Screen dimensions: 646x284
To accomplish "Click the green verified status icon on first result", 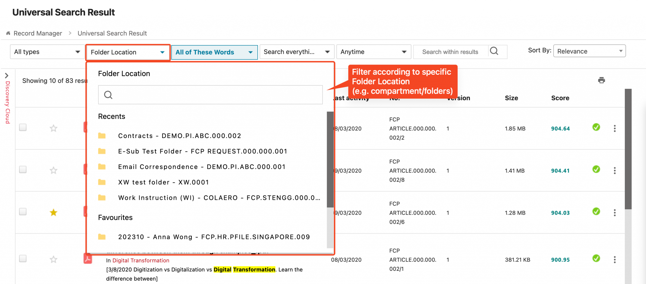I will 596,127.
